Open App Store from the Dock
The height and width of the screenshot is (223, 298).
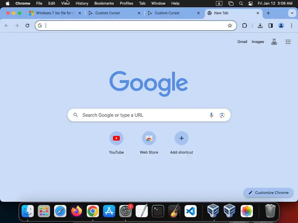click(x=109, y=211)
